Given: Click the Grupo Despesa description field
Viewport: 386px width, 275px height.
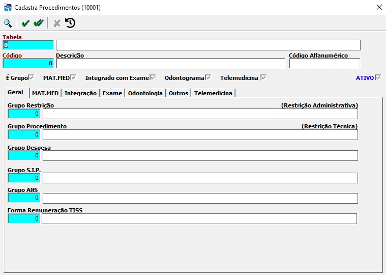Looking at the screenshot, I should pos(200,156).
